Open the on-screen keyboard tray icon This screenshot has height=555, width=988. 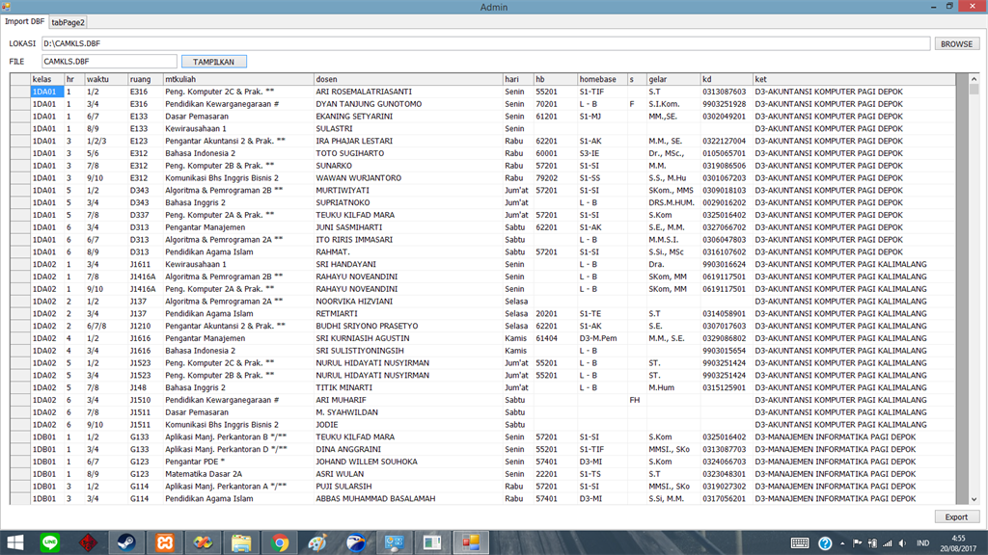click(x=800, y=543)
